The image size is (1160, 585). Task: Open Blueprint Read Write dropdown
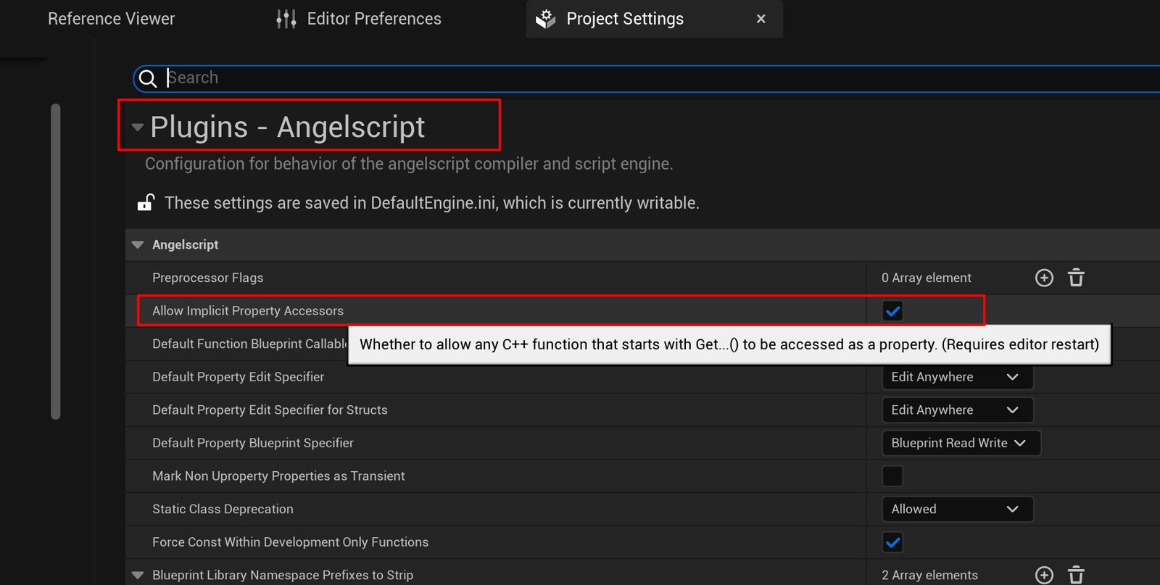[961, 443]
